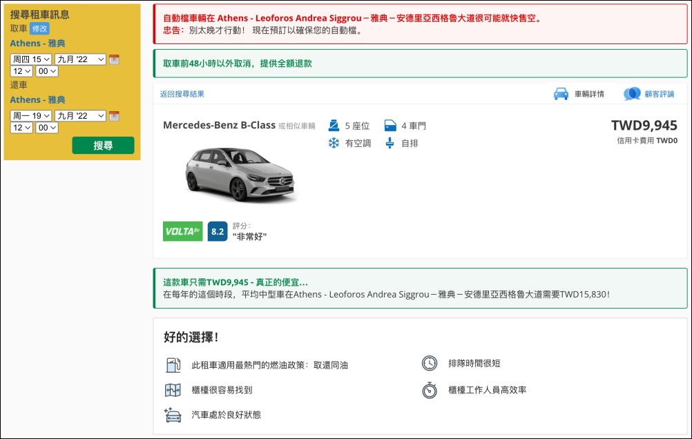Click the pickup location Athens - 雅典
The height and width of the screenshot is (439, 692).
click(x=37, y=43)
